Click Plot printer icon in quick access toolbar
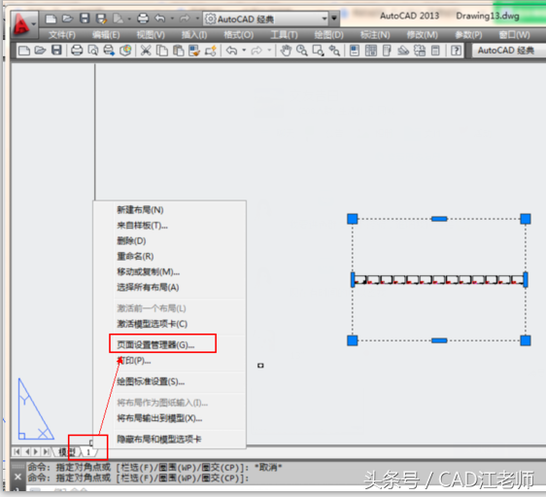The image size is (546, 497). click(143, 18)
